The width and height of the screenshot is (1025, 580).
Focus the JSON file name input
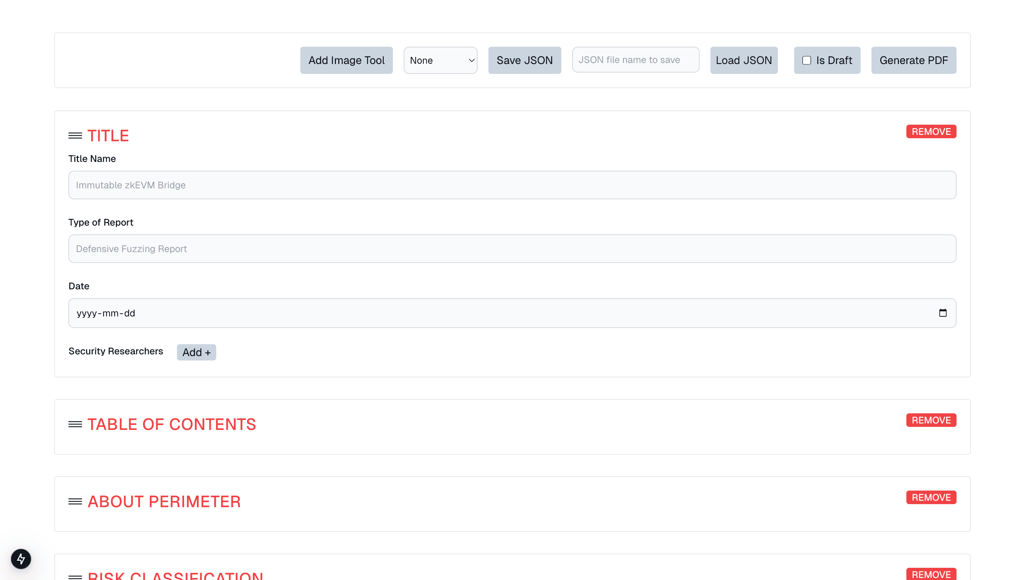click(635, 60)
